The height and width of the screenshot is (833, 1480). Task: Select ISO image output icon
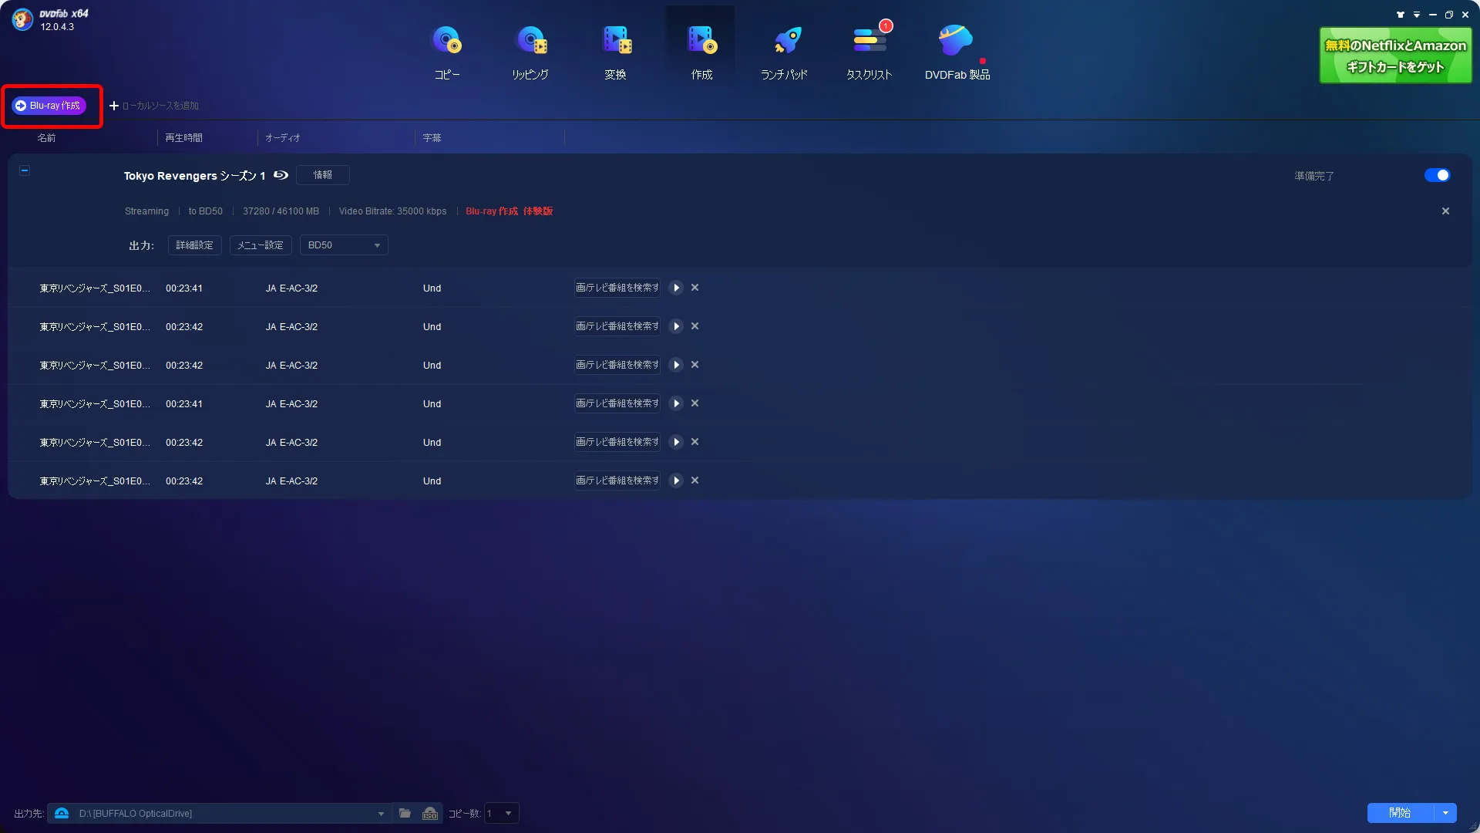click(x=430, y=813)
